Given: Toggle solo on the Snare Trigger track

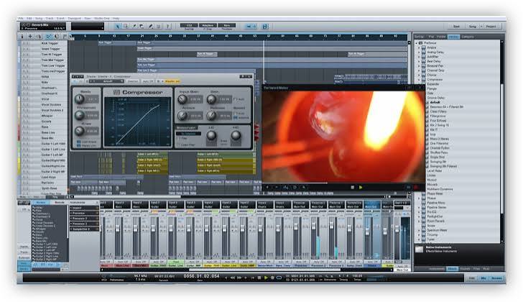Looking at the screenshot, I should point(28,49).
